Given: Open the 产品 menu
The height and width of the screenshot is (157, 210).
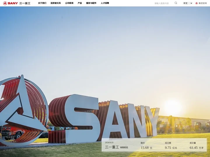Looking at the screenshot, I should (80, 3).
